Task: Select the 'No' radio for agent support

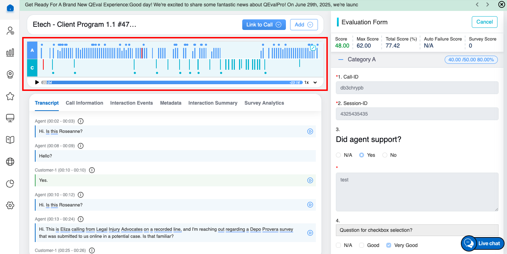Action: point(385,155)
